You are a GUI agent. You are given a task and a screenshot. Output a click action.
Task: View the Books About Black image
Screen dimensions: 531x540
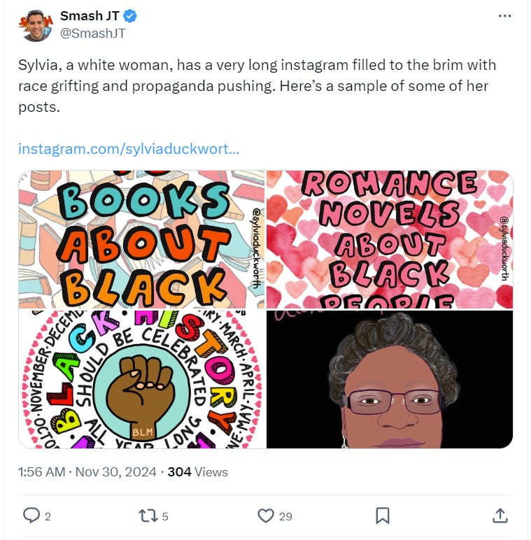coord(141,239)
